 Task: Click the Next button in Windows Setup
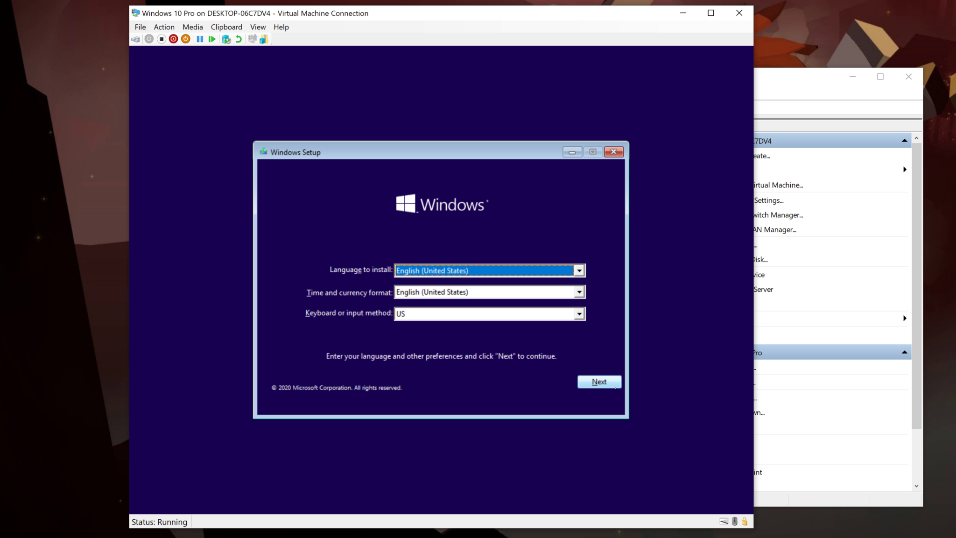599,382
